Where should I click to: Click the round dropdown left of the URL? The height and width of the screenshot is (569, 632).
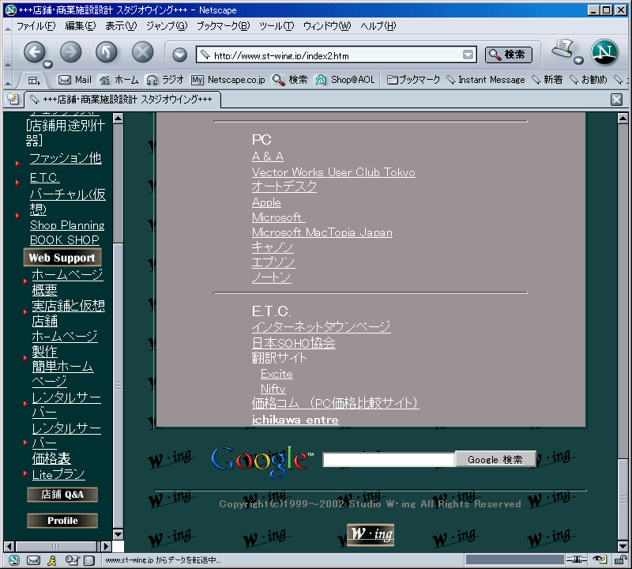pos(180,55)
